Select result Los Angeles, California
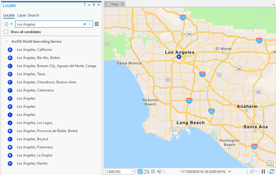This screenshot has height=175, width=276. (x=34, y=49)
